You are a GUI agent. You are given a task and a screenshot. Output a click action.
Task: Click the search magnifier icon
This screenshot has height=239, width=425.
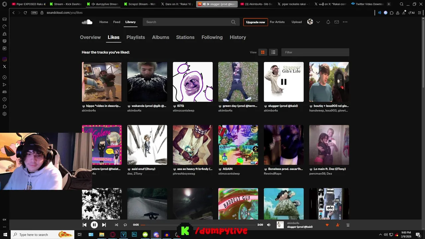point(233,22)
